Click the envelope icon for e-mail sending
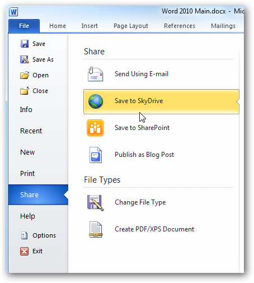254x283 pixels. click(95, 74)
